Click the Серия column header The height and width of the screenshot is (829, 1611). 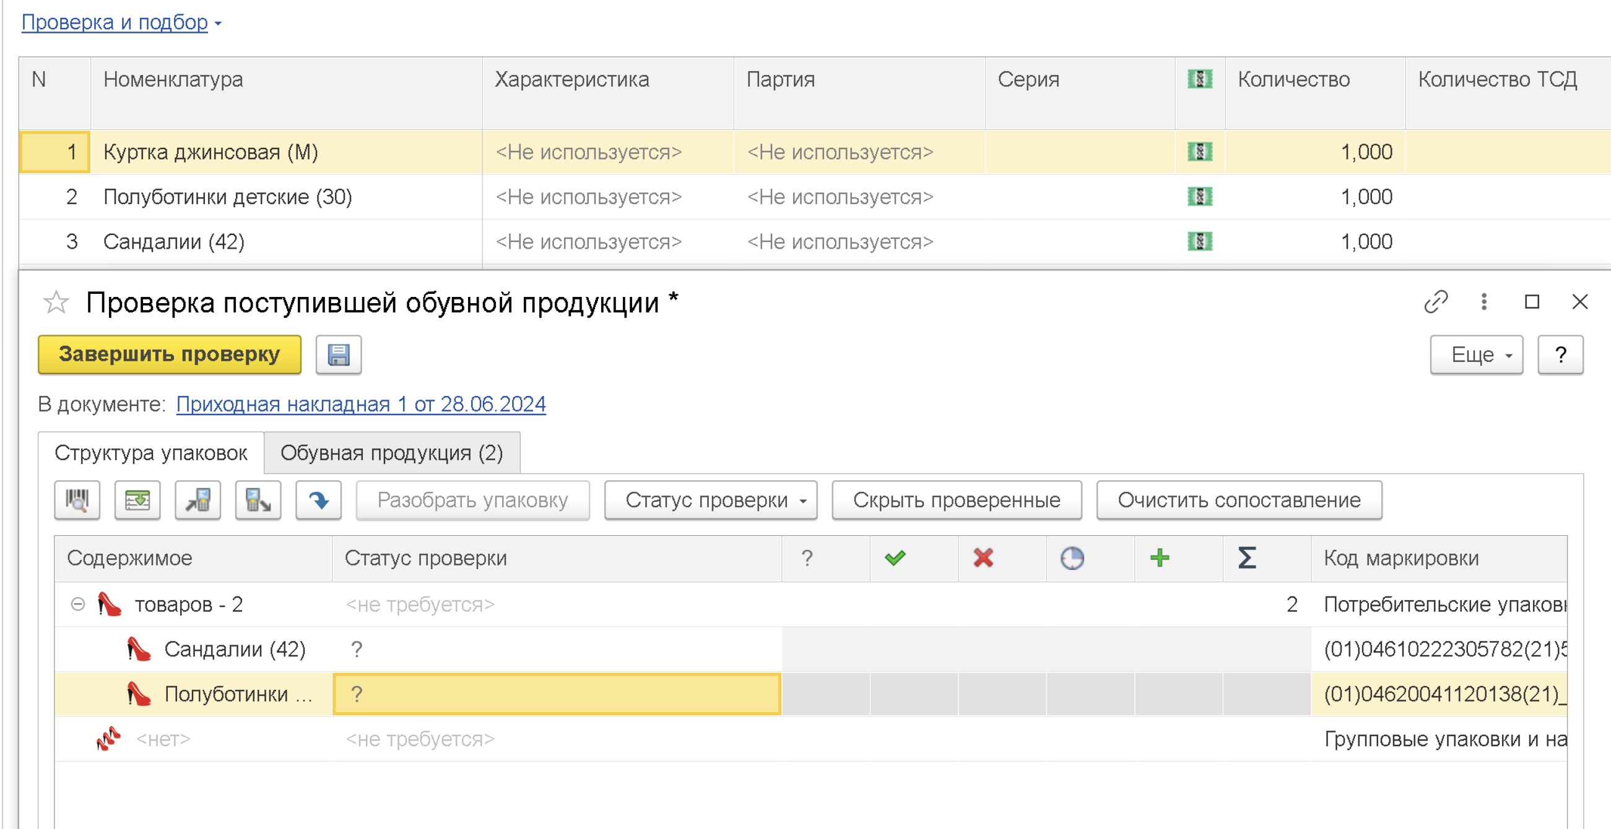click(1080, 93)
